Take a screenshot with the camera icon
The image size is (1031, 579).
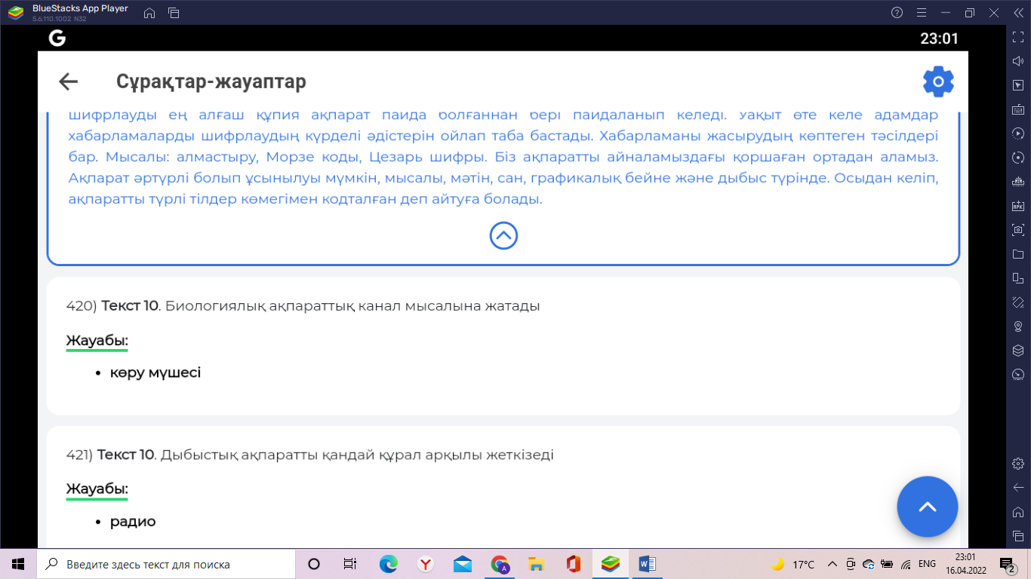pos(1017,230)
